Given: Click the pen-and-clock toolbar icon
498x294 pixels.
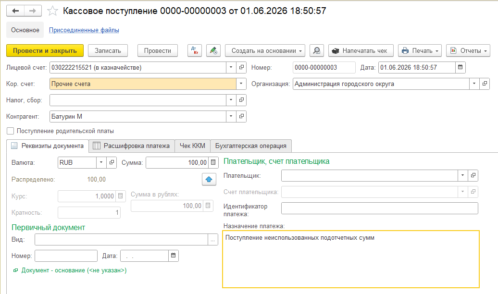Looking at the screenshot, I should pyautogui.click(x=213, y=51).
